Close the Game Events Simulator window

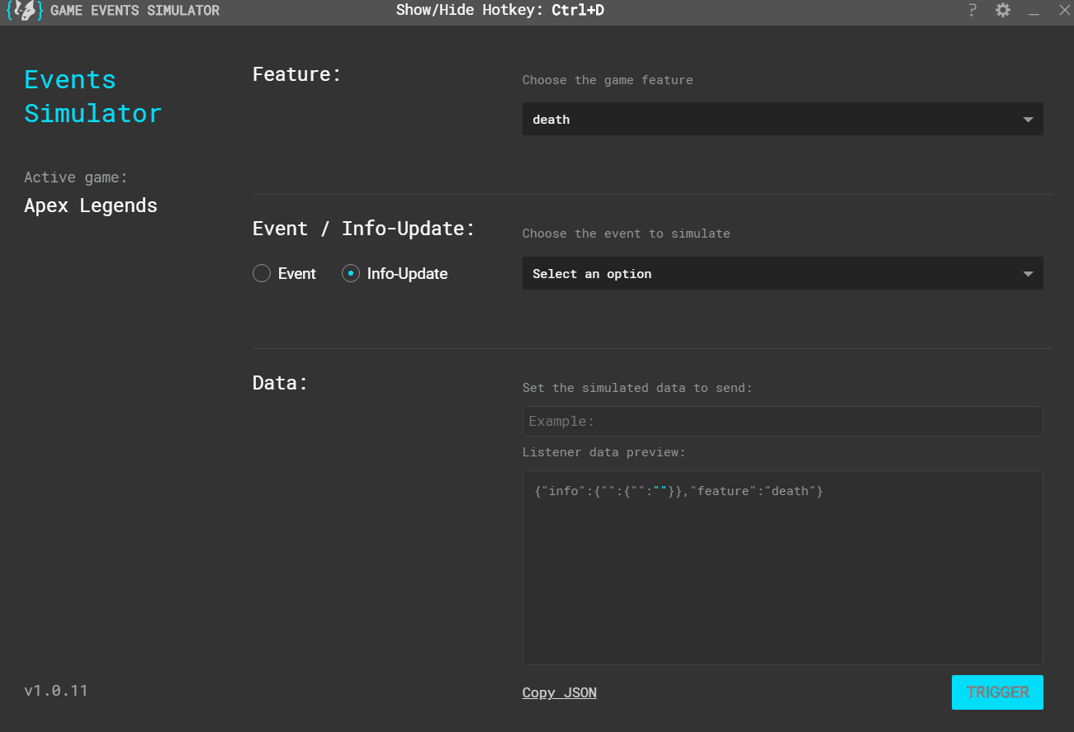pos(1064,11)
